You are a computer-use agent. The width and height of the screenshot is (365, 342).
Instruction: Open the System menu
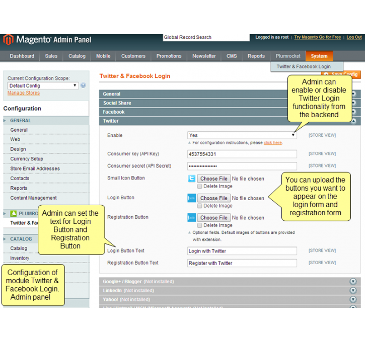coord(319,56)
